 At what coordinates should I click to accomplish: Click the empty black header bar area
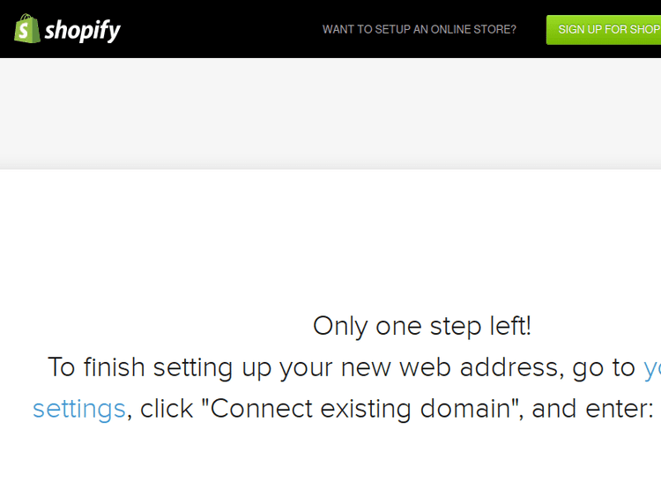(x=220, y=29)
